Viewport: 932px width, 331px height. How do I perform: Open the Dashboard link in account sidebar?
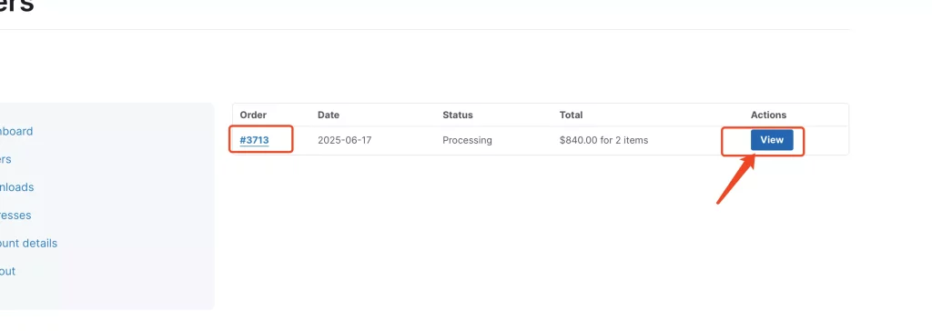pos(16,131)
